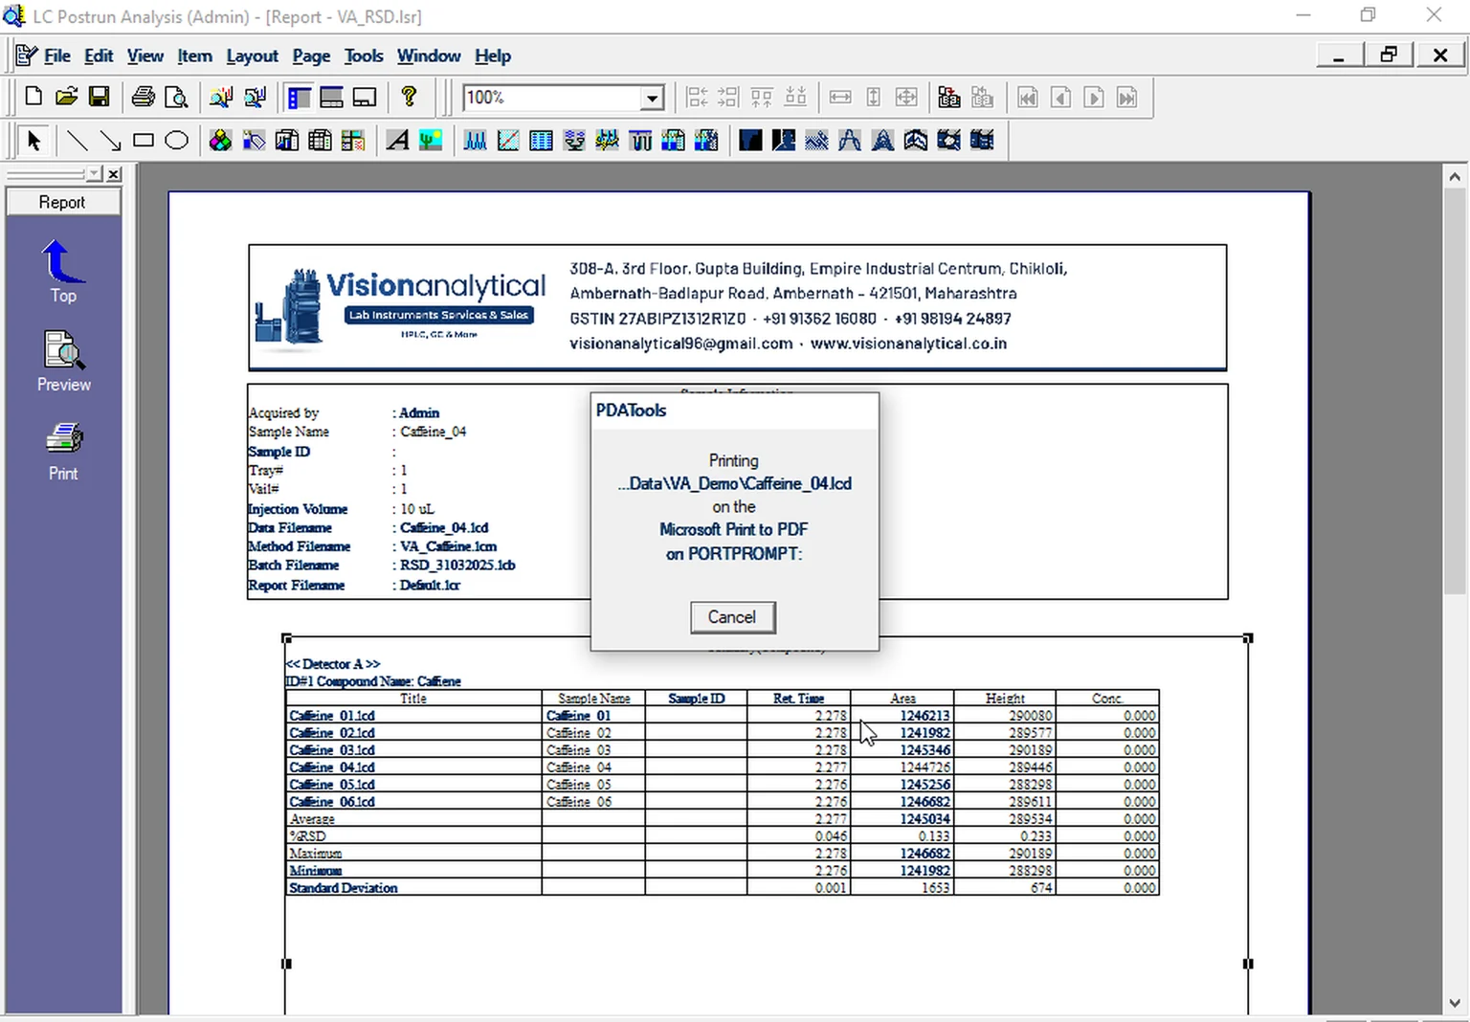
Task: Insert a picture with the cactus icon
Action: tap(431, 141)
